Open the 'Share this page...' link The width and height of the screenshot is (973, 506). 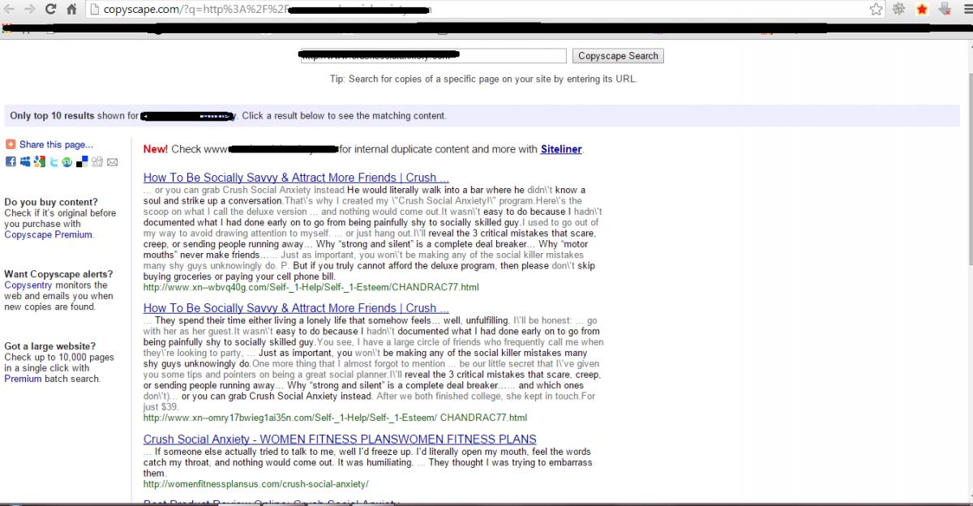point(56,144)
